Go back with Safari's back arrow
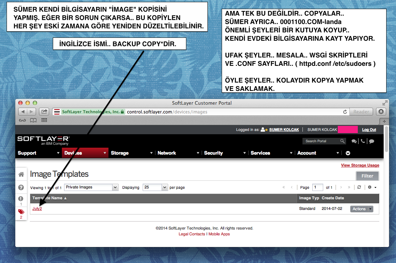 click(x=23, y=112)
